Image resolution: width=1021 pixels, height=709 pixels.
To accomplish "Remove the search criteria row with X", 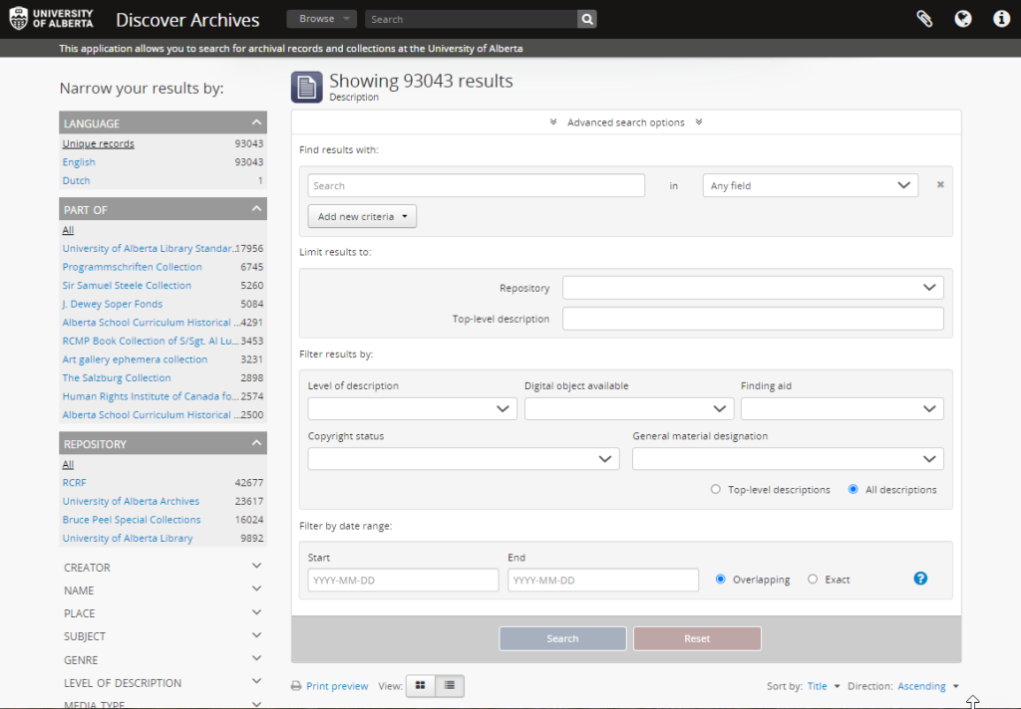I will click(x=940, y=185).
